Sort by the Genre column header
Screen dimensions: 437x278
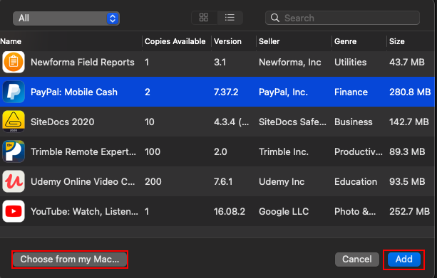point(345,41)
